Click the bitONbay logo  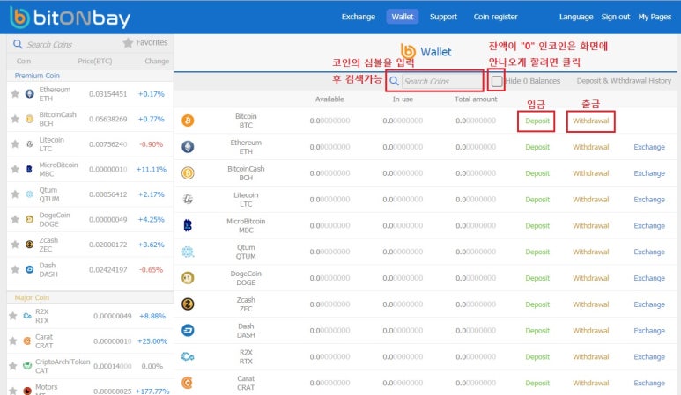click(70, 18)
